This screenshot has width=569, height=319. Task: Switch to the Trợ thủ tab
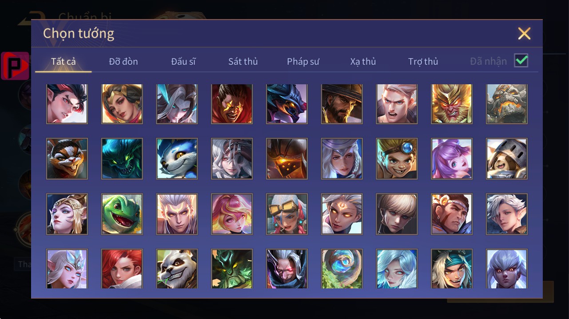pos(423,61)
